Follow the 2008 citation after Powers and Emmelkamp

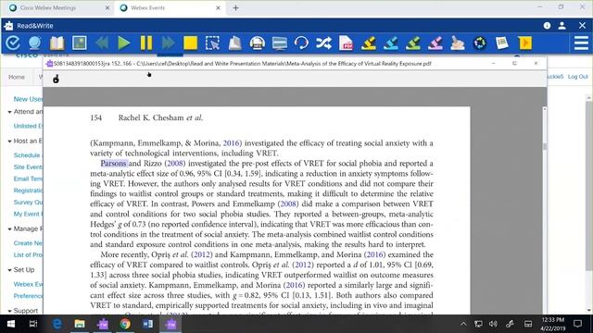(288, 203)
